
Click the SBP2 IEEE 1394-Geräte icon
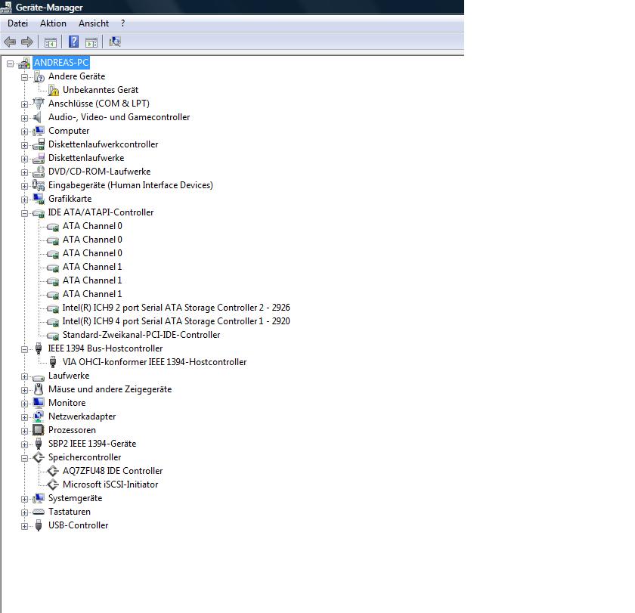[39, 444]
